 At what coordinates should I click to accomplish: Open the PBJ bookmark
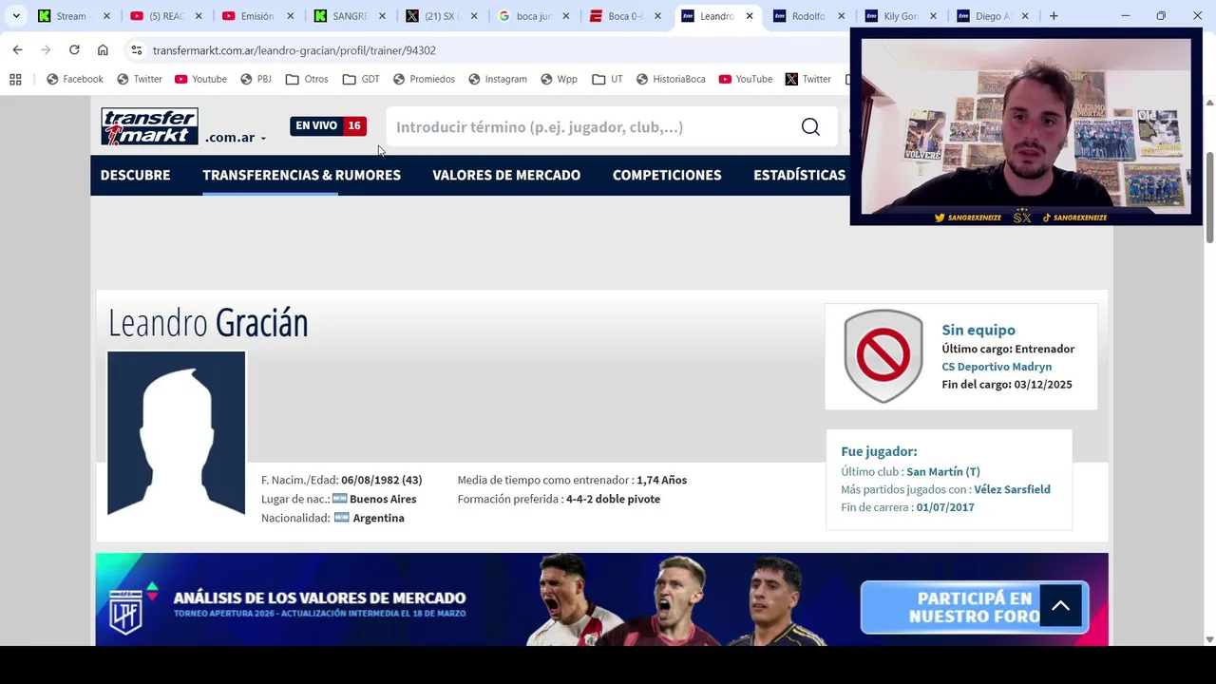click(256, 79)
